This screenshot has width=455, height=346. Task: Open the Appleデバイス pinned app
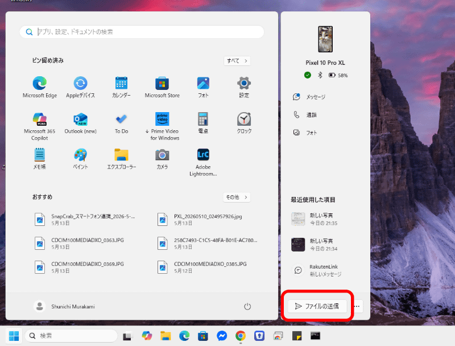[80, 87]
